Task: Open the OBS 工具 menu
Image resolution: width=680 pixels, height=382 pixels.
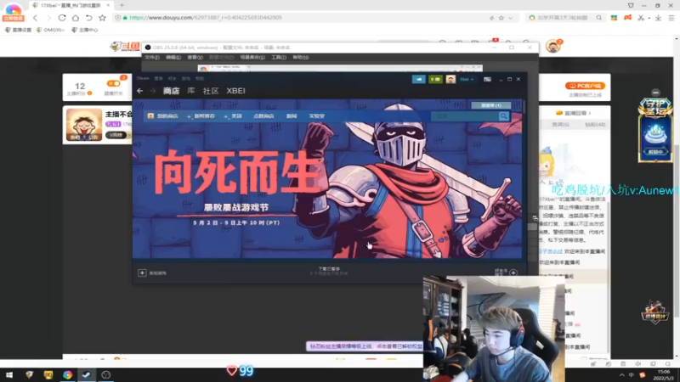Action: point(279,57)
